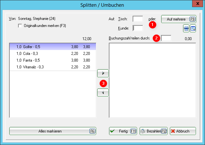Viewport: 205px width, 145px height.
Task: Close the Splitten / Umbuchen dialog
Action: tap(198, 4)
